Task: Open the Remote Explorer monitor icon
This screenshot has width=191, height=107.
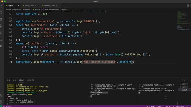Action: (1, 39)
